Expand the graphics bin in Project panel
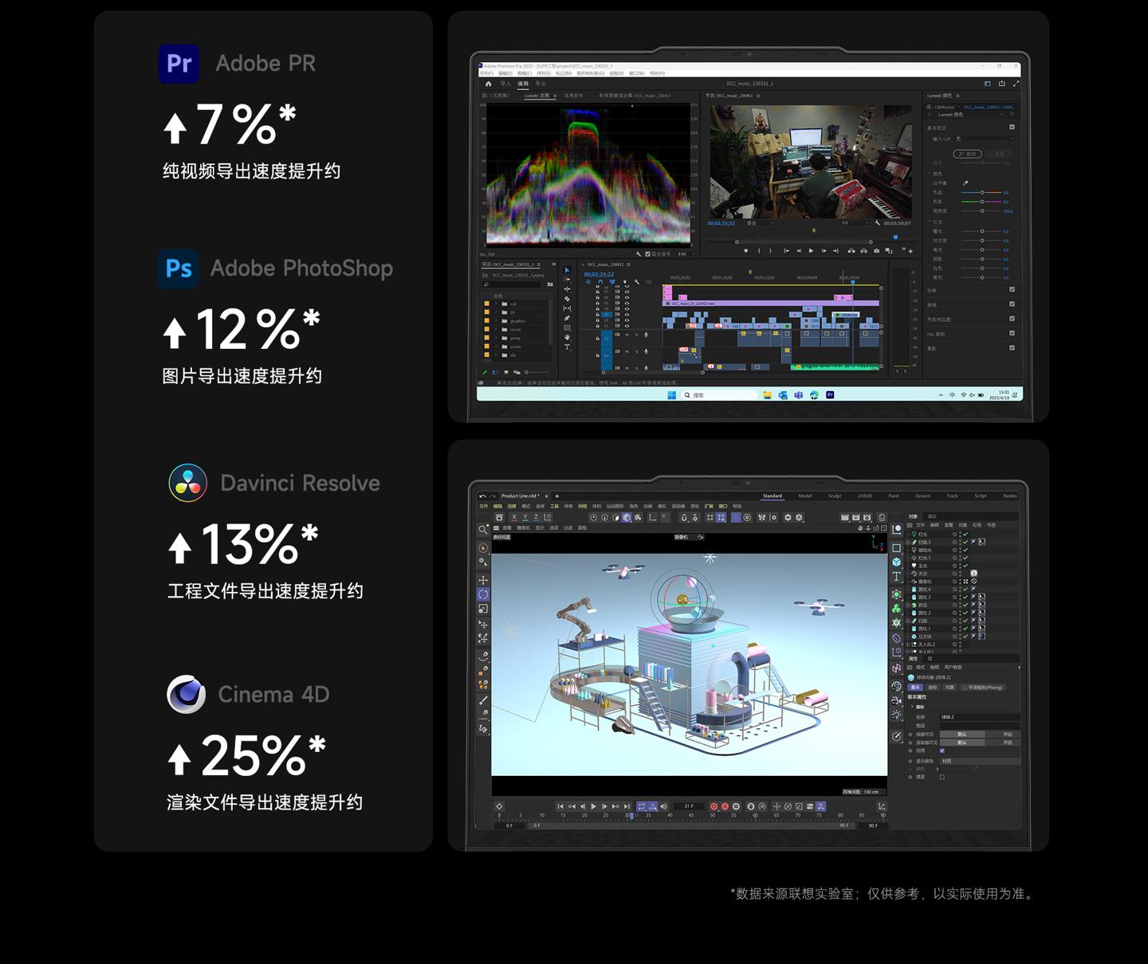 pos(496,321)
